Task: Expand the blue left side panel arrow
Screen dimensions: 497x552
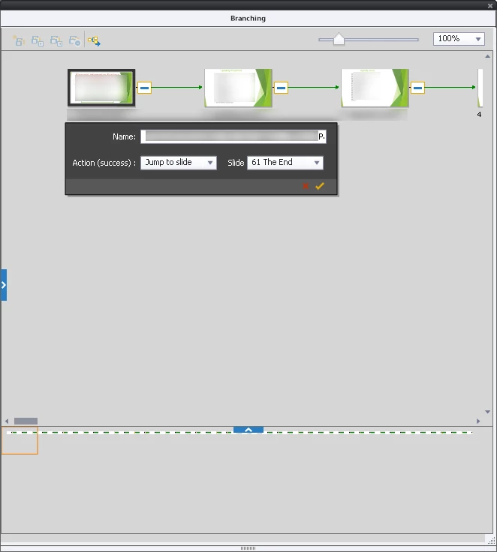Action: pyautogui.click(x=4, y=285)
